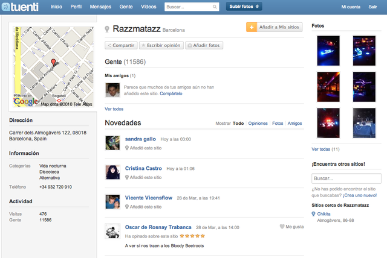Viewport: 387px width, 258px height.
Task: Click the Añadir fotos button
Action: [x=204, y=45]
